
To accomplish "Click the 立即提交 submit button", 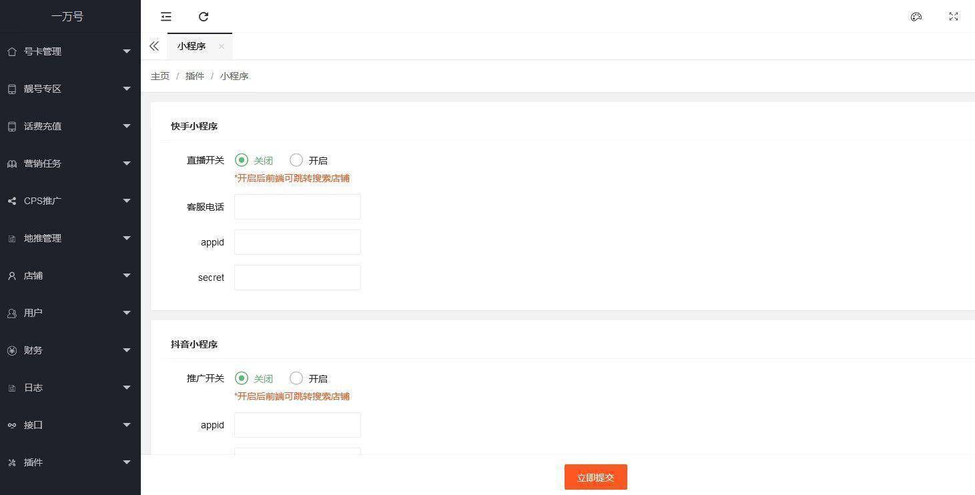I will pos(596,477).
